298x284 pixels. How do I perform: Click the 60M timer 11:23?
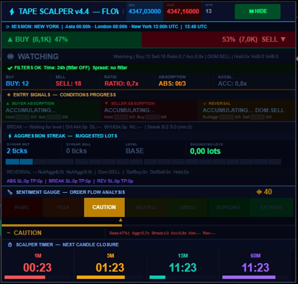(255, 268)
